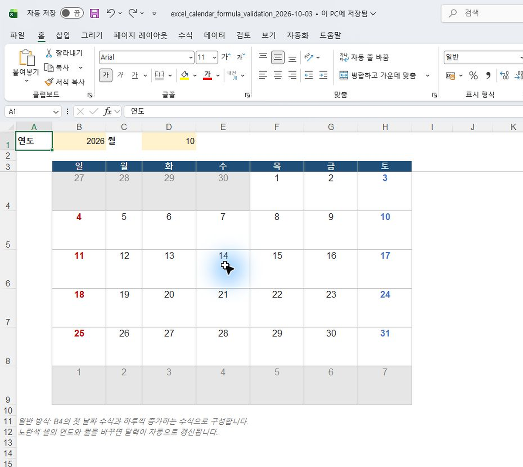The width and height of the screenshot is (523, 467).
Task: Click the 검색 search box
Action: tap(482, 14)
